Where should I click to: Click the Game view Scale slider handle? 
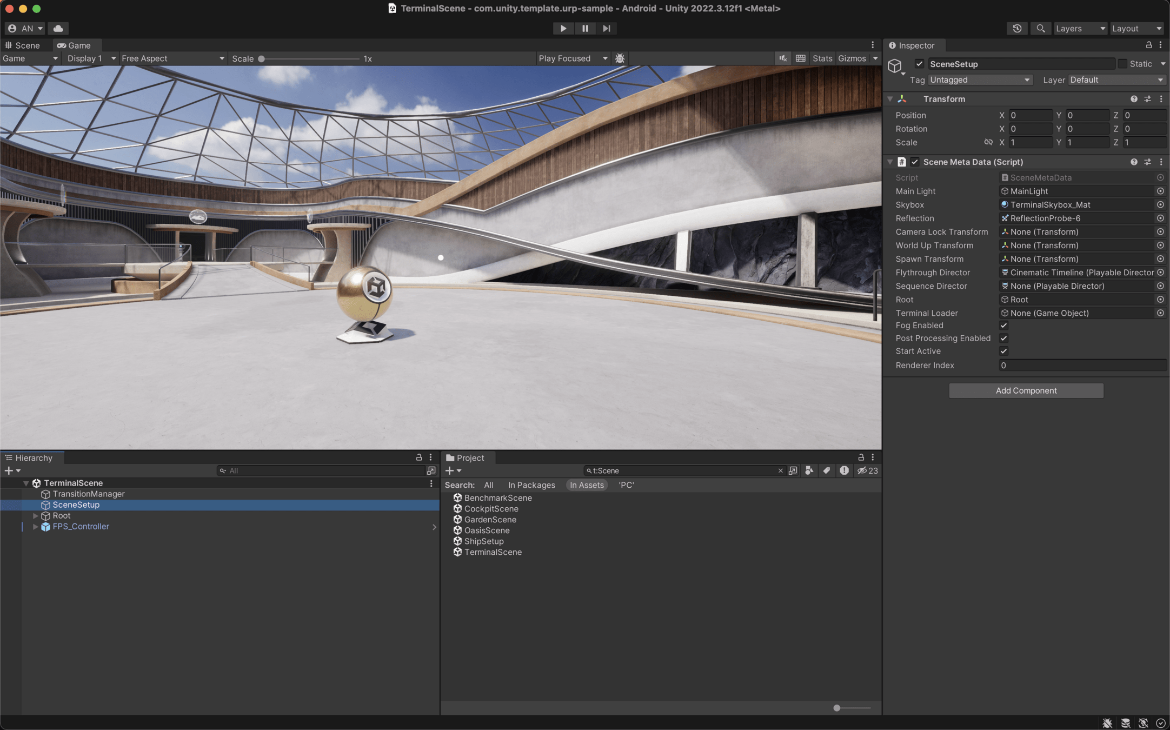coord(261,58)
